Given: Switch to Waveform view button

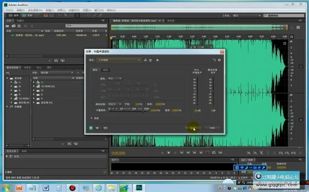Looking at the screenshot, I should point(14,15).
